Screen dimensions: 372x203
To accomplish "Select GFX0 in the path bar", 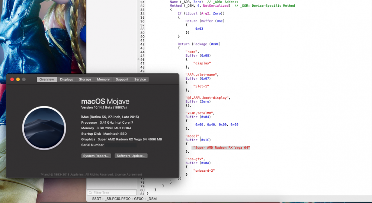I will 139,199.
